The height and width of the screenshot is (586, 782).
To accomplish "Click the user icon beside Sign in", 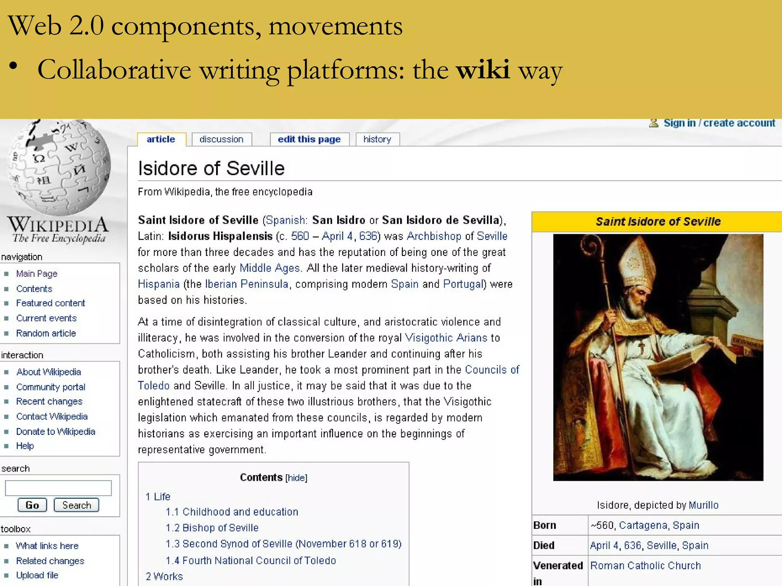I will [x=653, y=123].
